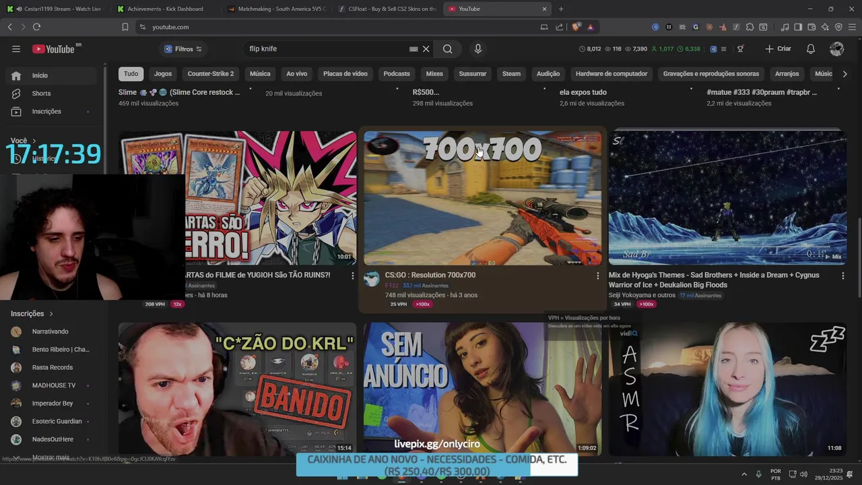
Task: Click the F1zz channel avatar
Action: click(x=372, y=280)
